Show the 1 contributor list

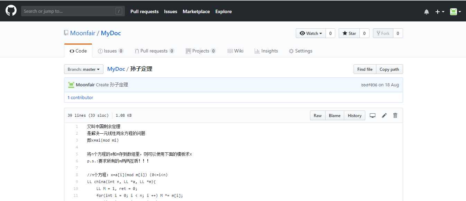80,97
